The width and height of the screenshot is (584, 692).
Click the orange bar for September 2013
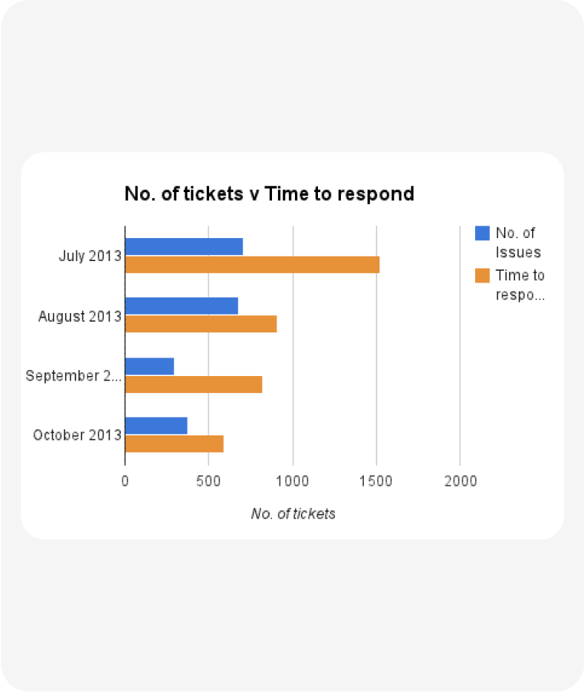pos(193,384)
